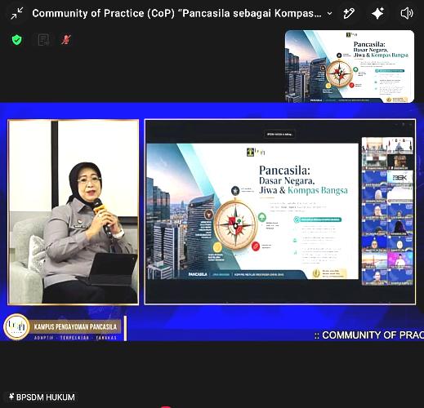Select the Pancasila slide thumbnail at the upper right

tap(350, 66)
